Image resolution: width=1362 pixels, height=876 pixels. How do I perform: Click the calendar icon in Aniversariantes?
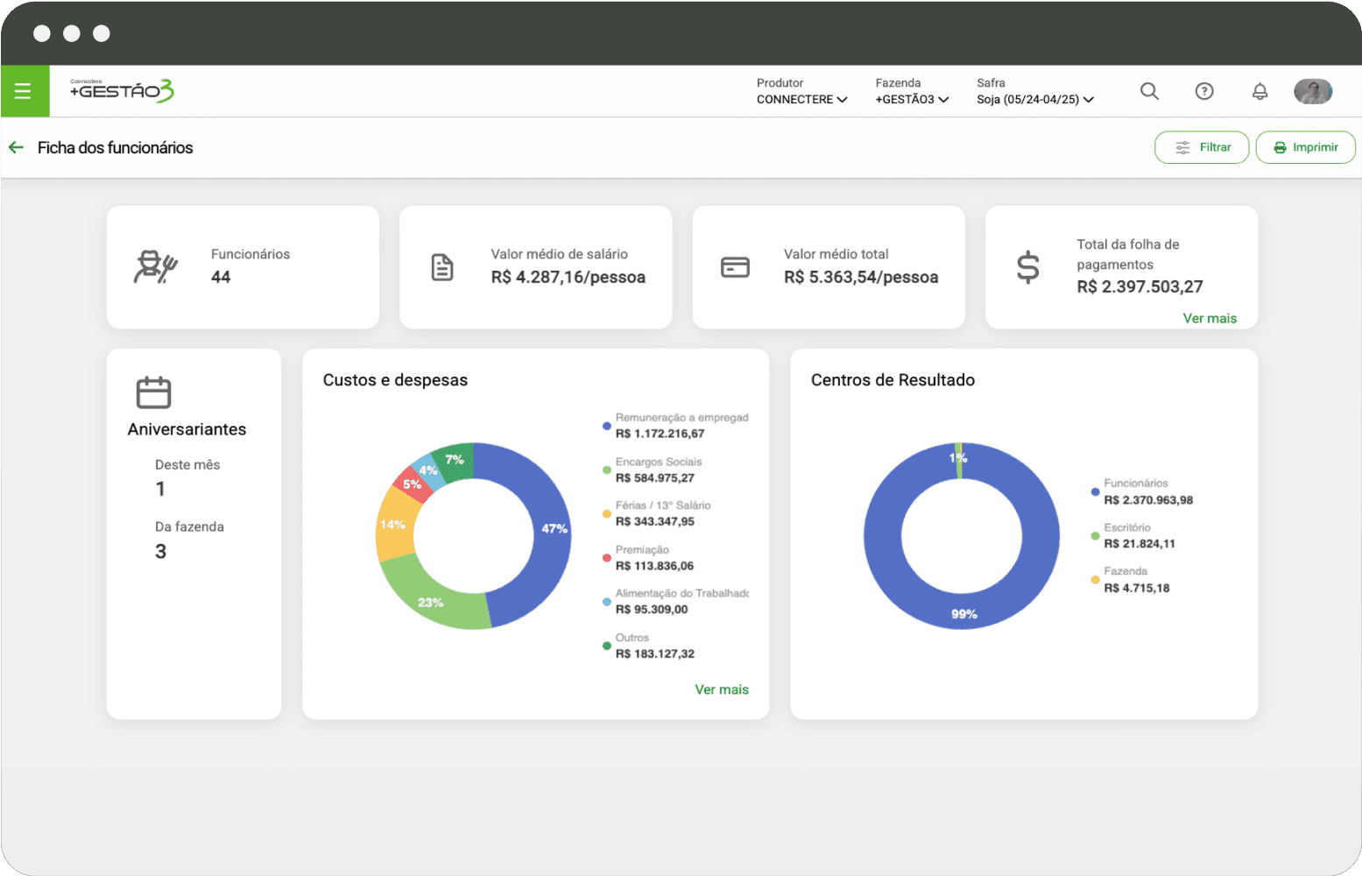pos(153,392)
